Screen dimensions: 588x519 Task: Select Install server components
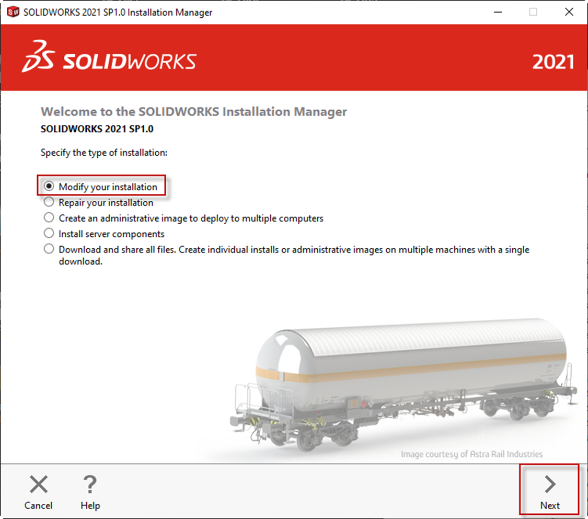coord(49,233)
